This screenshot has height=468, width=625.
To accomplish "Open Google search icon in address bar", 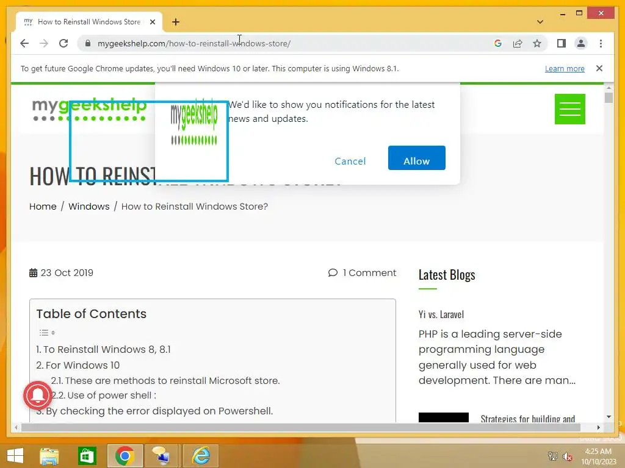I will pos(498,43).
